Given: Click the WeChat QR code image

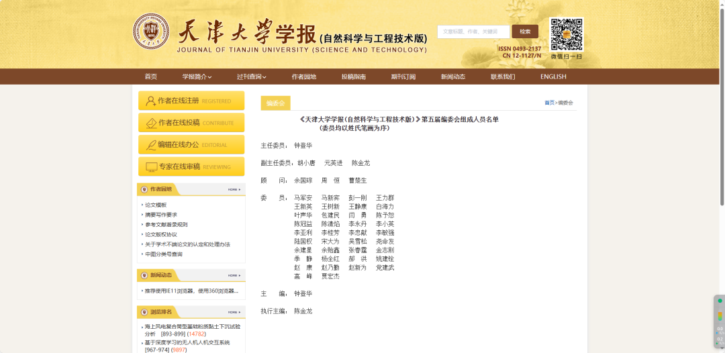Looking at the screenshot, I should pos(567,35).
